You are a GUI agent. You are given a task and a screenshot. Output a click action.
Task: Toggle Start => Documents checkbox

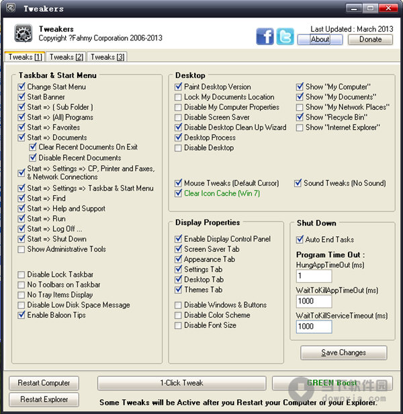tap(21, 137)
